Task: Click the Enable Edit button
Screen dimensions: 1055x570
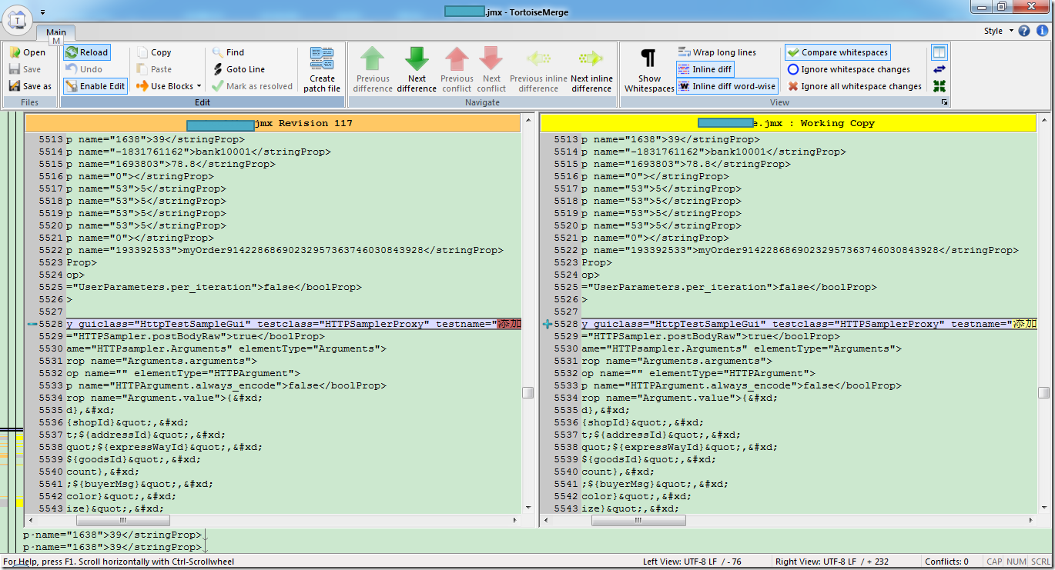Action: (x=95, y=86)
